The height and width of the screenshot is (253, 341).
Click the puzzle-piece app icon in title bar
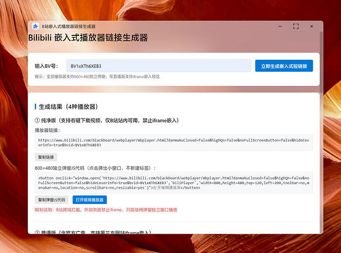(x=35, y=26)
